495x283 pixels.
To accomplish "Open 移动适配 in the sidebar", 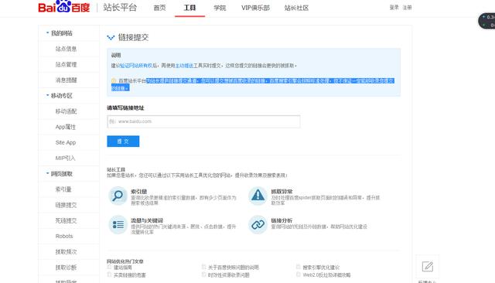I will tap(66, 111).
